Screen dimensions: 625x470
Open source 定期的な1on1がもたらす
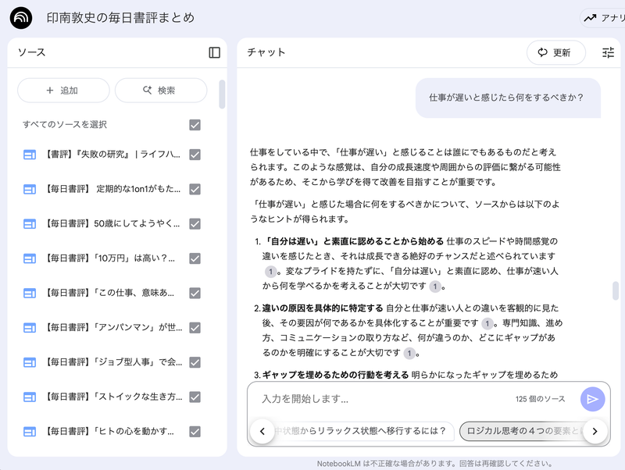click(109, 189)
